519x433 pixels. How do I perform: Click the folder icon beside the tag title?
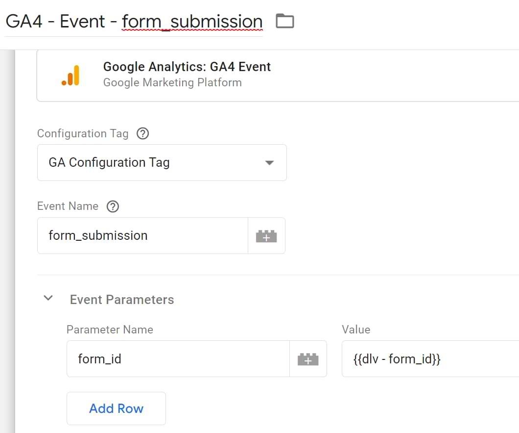coord(284,21)
